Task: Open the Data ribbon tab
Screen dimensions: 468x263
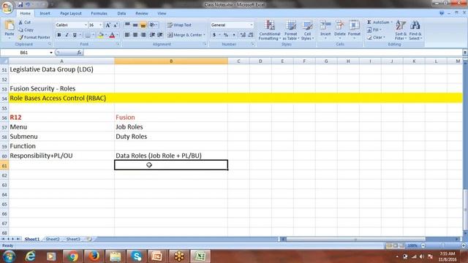Action: [121, 13]
